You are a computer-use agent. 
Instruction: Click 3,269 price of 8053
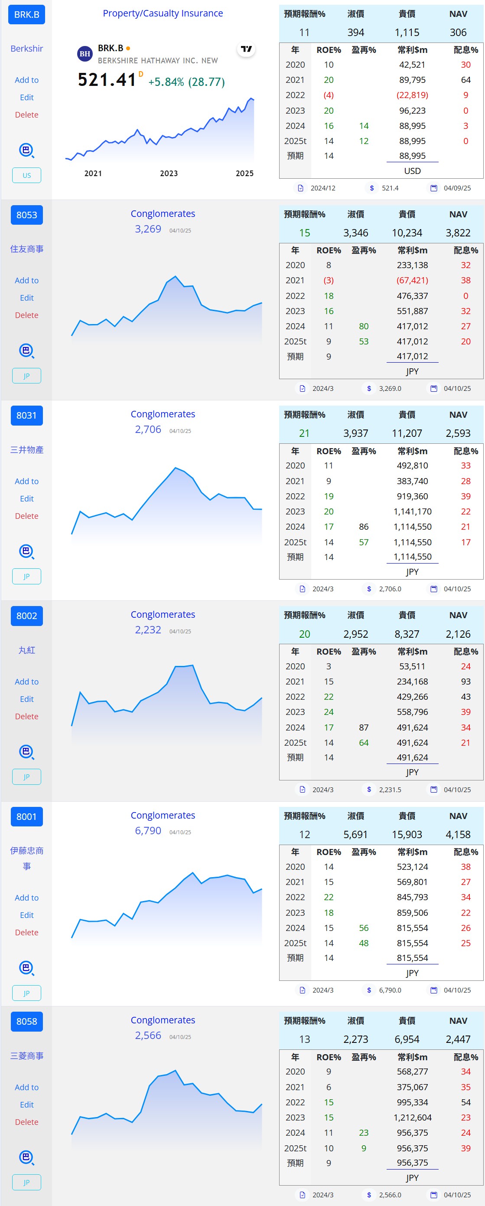pos(148,229)
